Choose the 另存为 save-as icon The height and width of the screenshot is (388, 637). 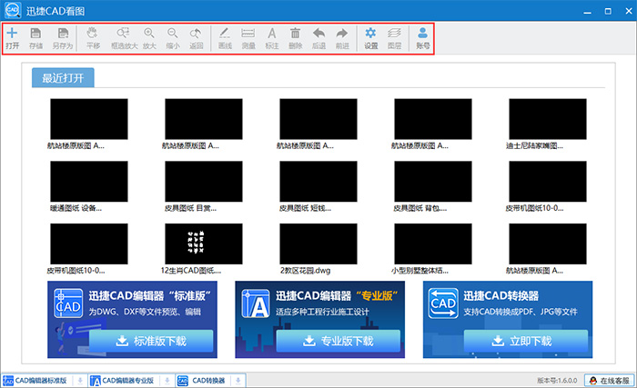(63, 33)
